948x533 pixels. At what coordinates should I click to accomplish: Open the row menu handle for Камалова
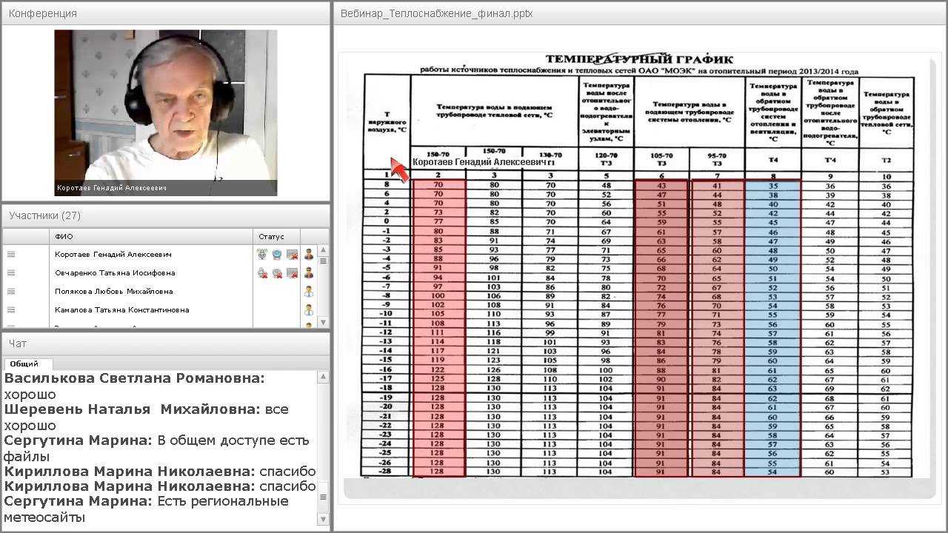[11, 310]
